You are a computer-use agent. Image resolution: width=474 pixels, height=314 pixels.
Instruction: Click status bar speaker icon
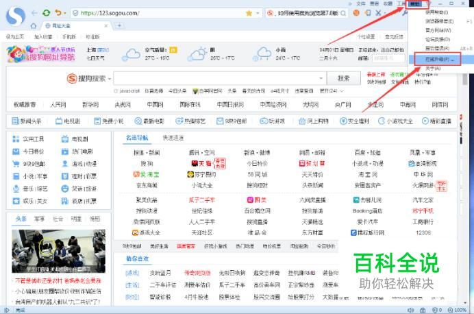coord(410,310)
